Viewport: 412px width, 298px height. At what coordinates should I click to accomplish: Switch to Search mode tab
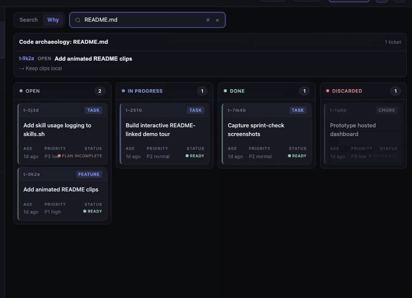[28, 20]
